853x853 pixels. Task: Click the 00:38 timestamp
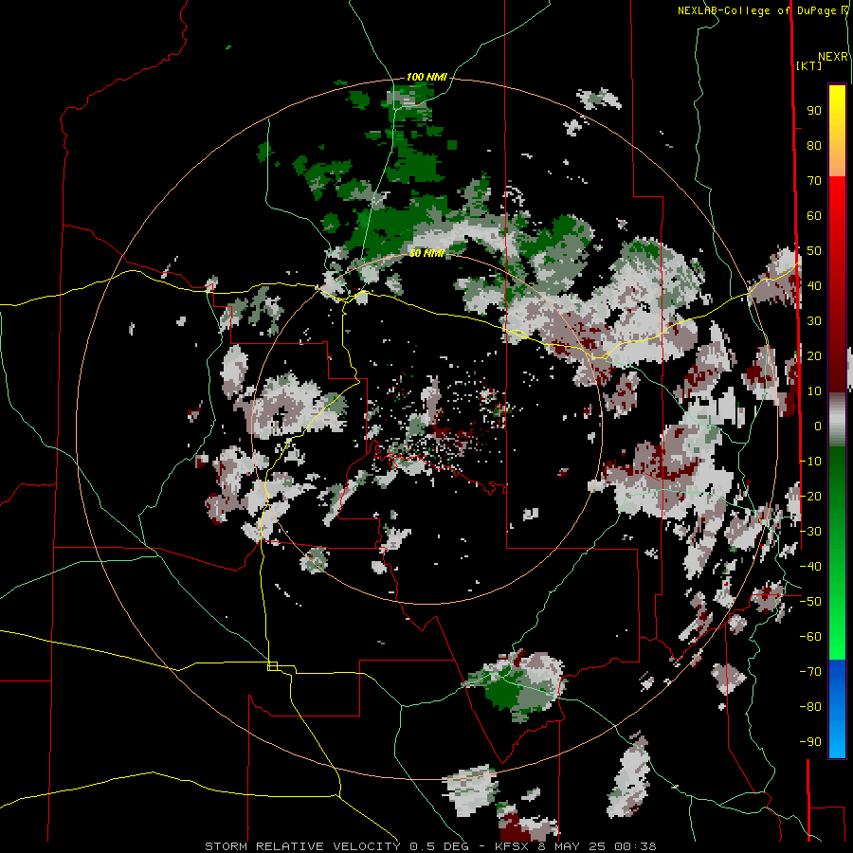coord(635,846)
